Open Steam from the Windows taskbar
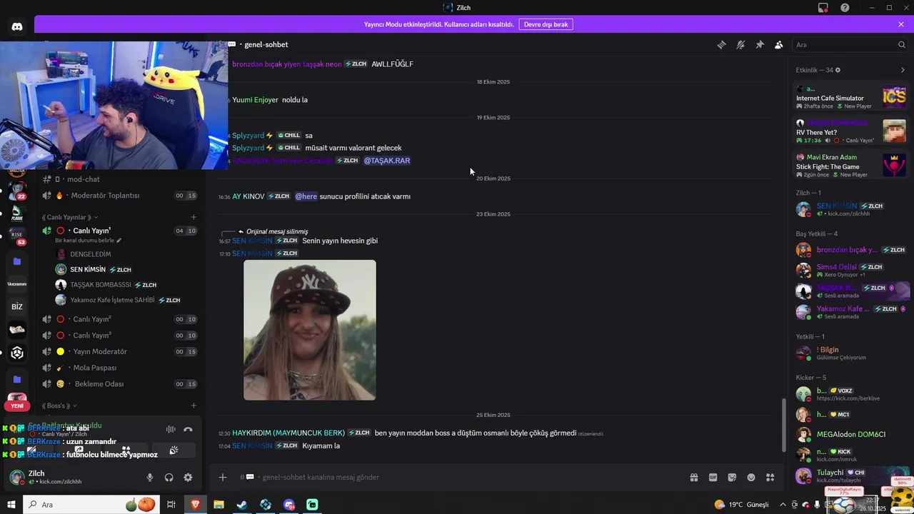The image size is (914, 514). [x=242, y=505]
